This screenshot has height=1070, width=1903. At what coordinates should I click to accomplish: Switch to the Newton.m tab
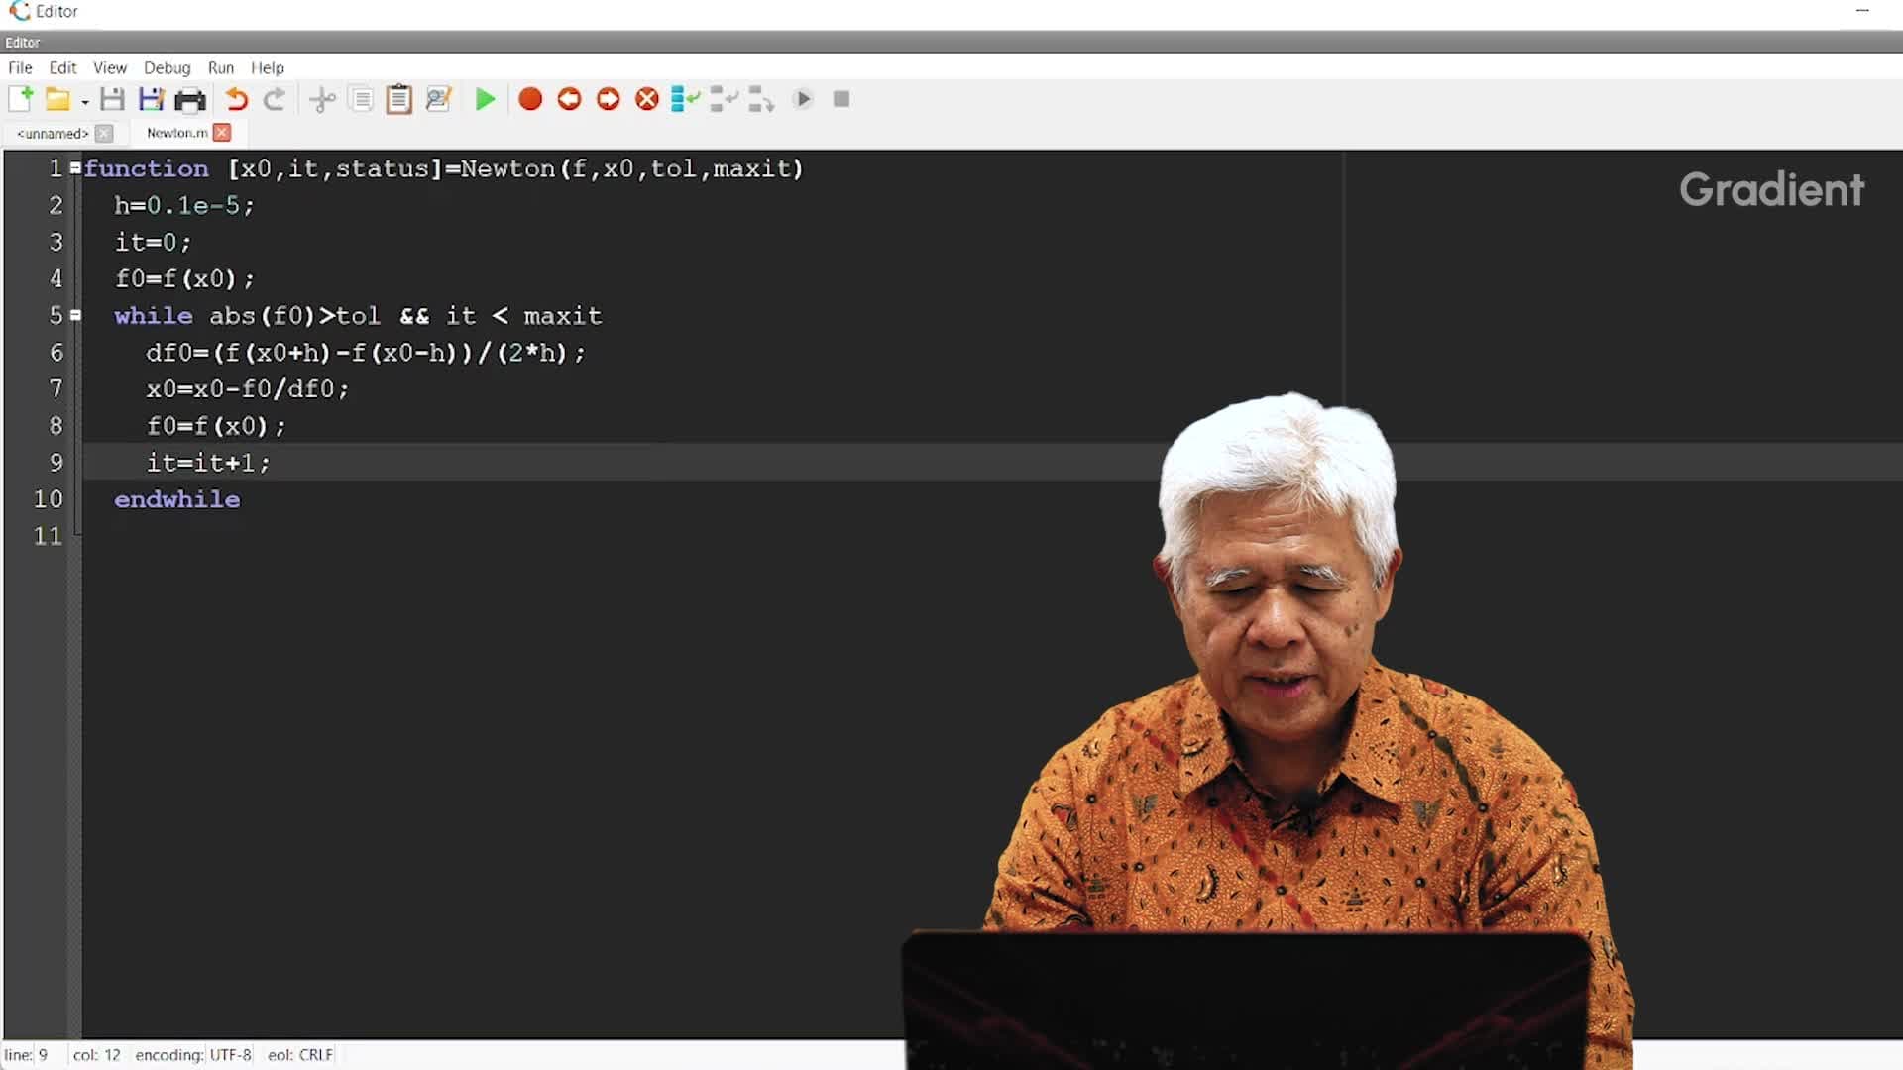[176, 133]
